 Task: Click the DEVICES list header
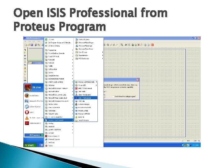[x=38, y=63]
